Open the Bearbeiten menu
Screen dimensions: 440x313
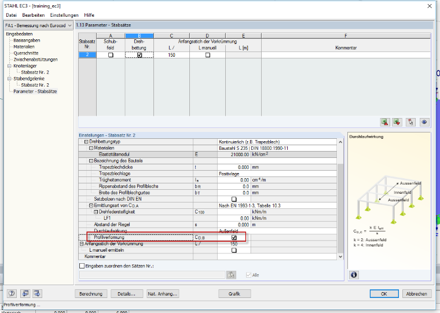coord(34,15)
